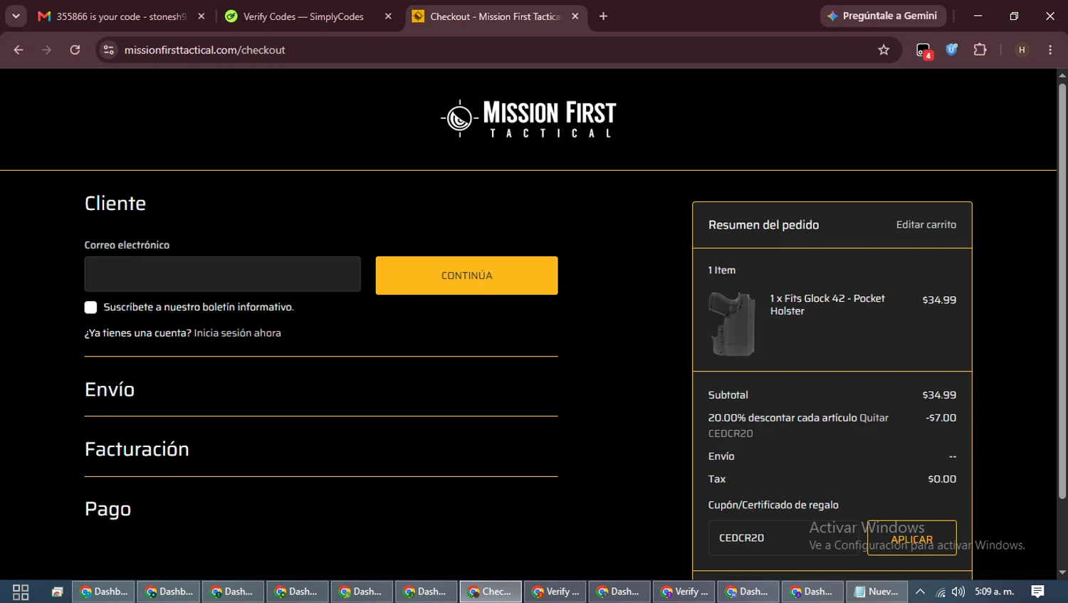Open the file explorer icon on the taskbar
This screenshot has width=1068, height=603.
(57, 592)
